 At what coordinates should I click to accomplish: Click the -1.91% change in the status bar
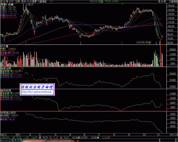point(34,138)
